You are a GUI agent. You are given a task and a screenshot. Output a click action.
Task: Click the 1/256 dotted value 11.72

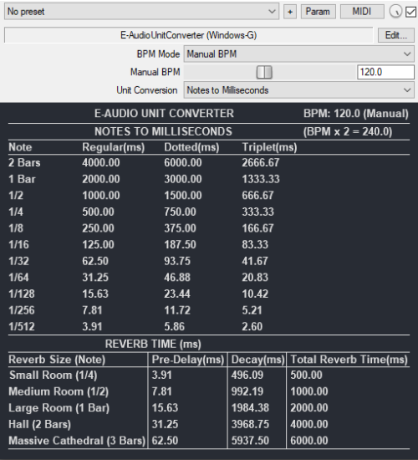click(x=177, y=310)
